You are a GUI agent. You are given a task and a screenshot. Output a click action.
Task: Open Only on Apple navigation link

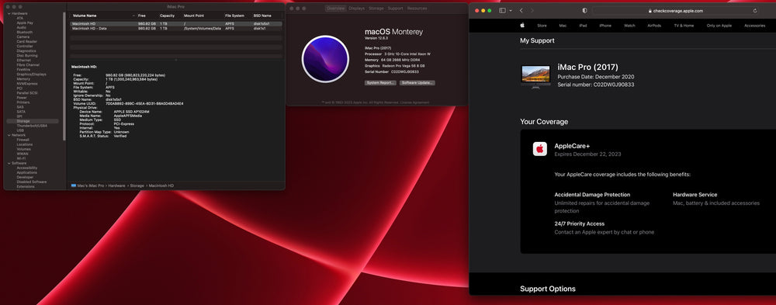pyautogui.click(x=719, y=26)
